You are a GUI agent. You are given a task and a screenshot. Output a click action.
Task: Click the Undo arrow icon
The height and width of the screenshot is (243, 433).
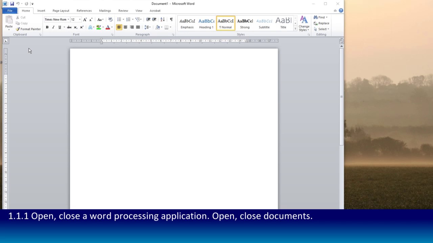tap(18, 4)
